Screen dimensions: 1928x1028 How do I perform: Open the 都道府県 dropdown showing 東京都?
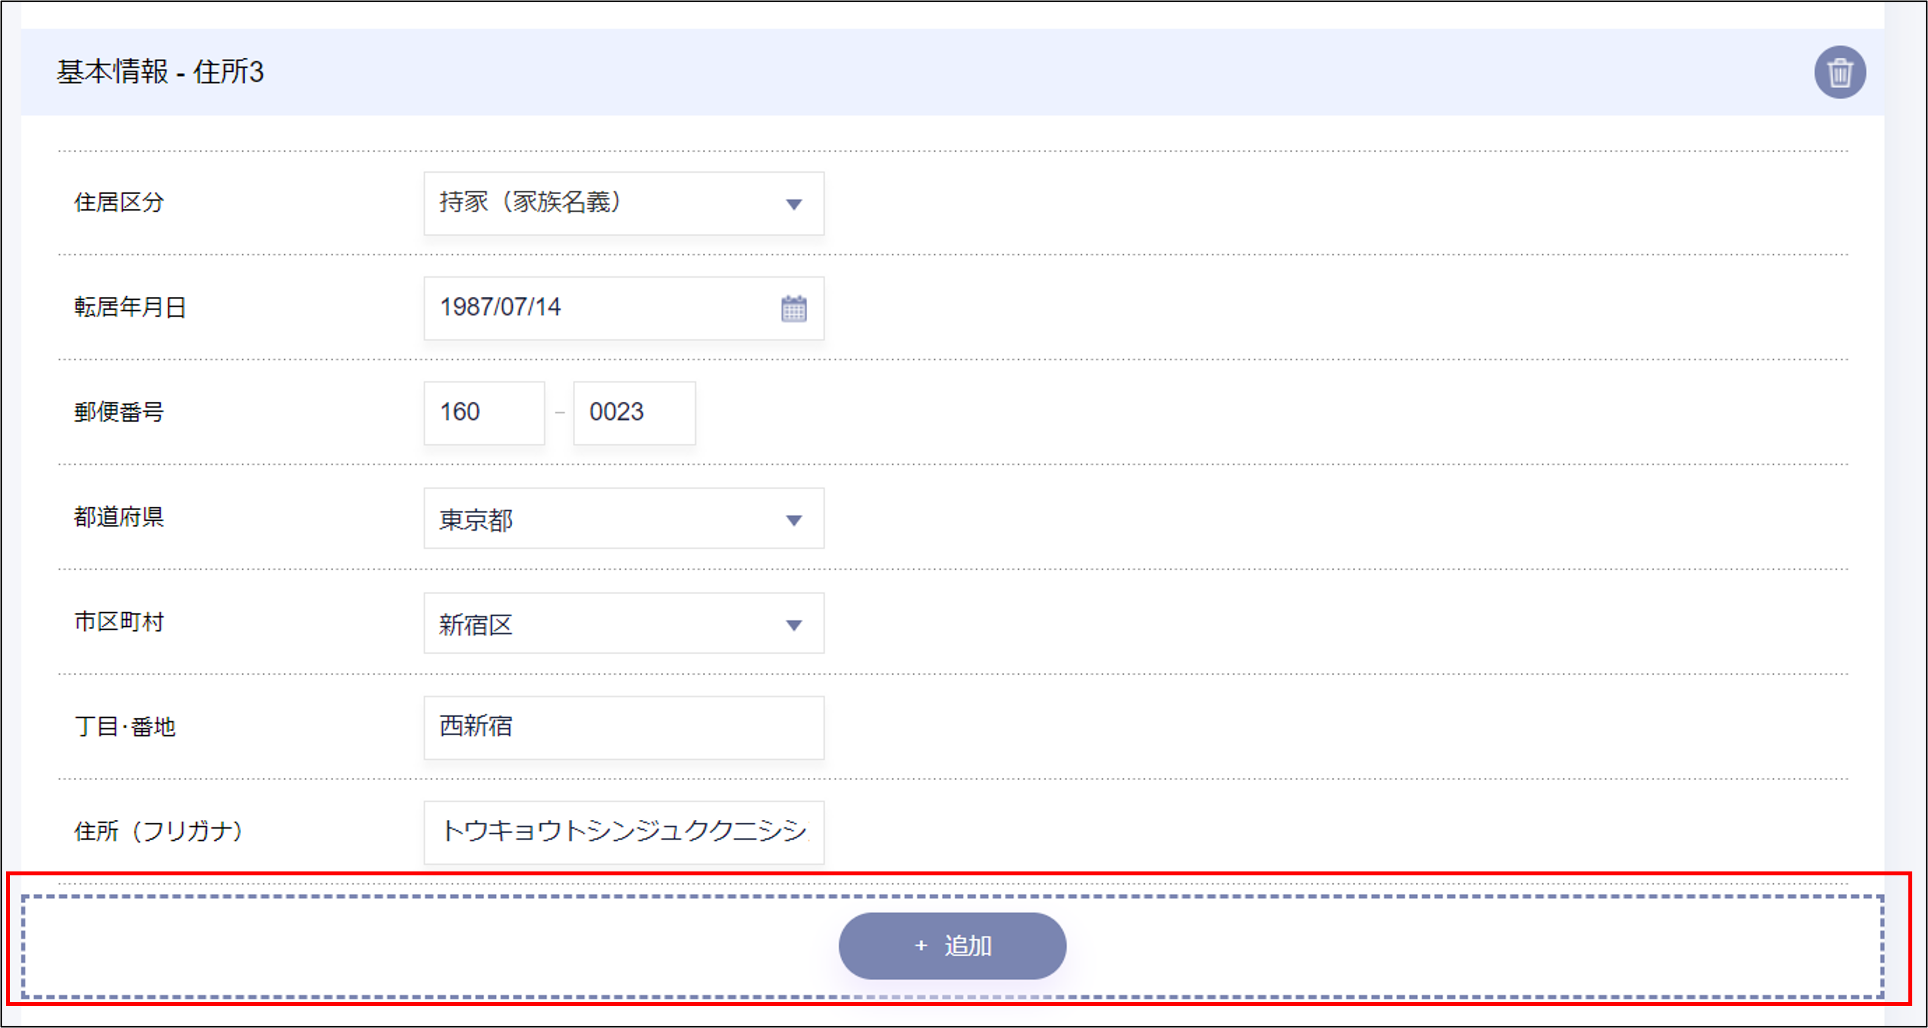coord(623,519)
